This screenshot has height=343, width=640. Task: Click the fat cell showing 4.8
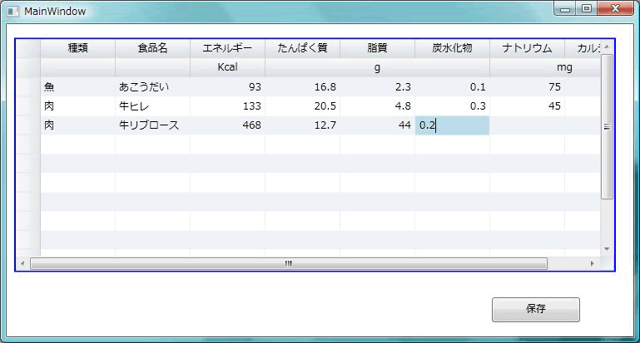[x=378, y=106]
